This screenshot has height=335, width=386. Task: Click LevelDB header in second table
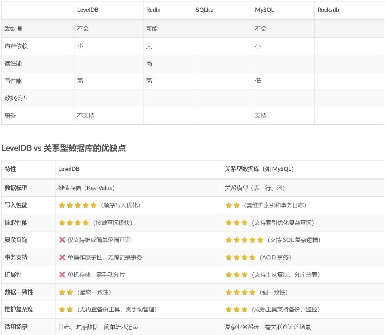[69, 169]
